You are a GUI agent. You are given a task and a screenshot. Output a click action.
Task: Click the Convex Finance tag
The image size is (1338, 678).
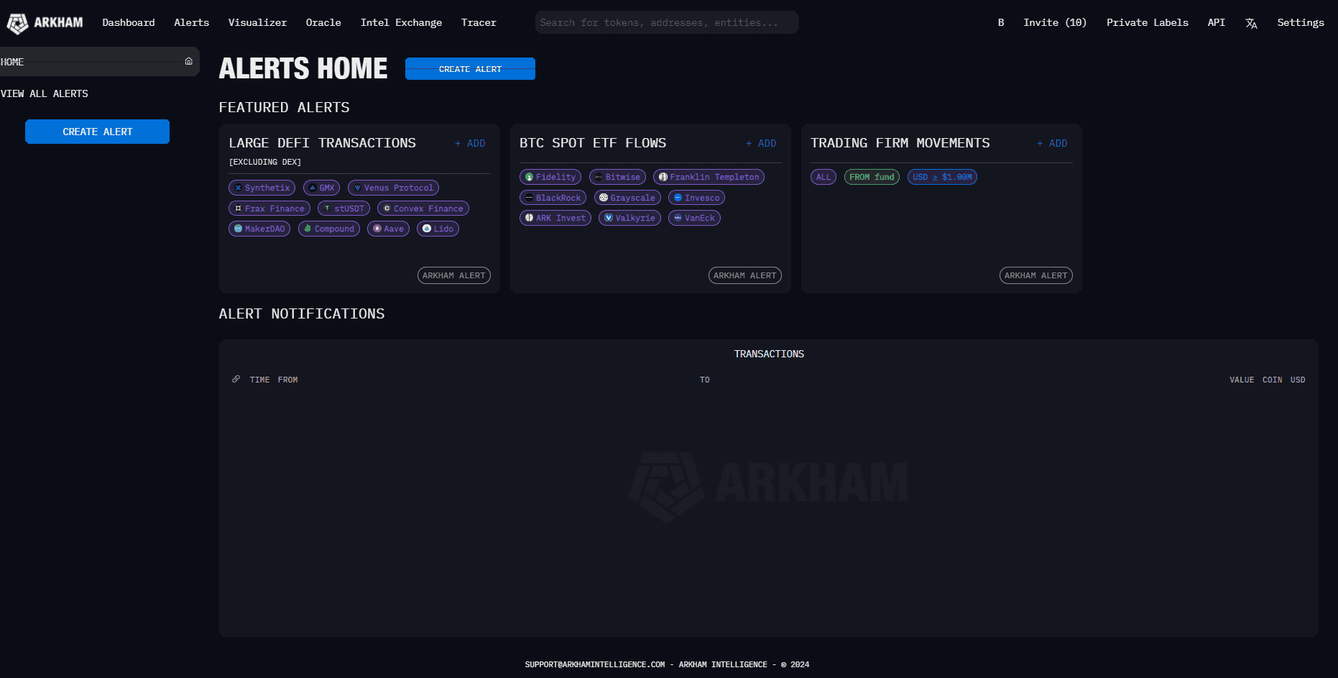(423, 209)
